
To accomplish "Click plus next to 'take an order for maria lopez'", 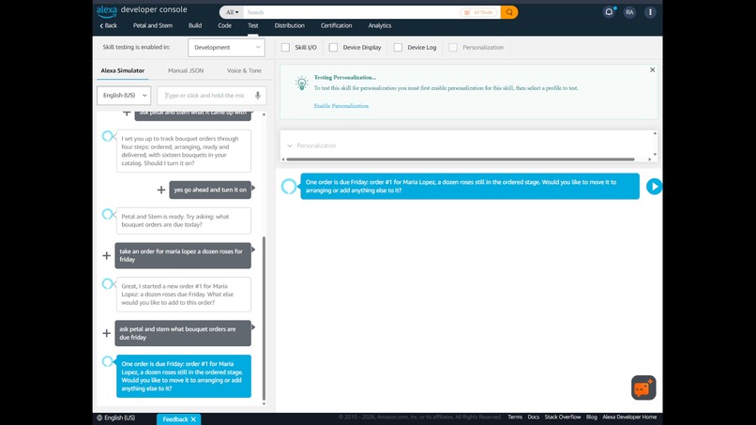I will (x=107, y=255).
